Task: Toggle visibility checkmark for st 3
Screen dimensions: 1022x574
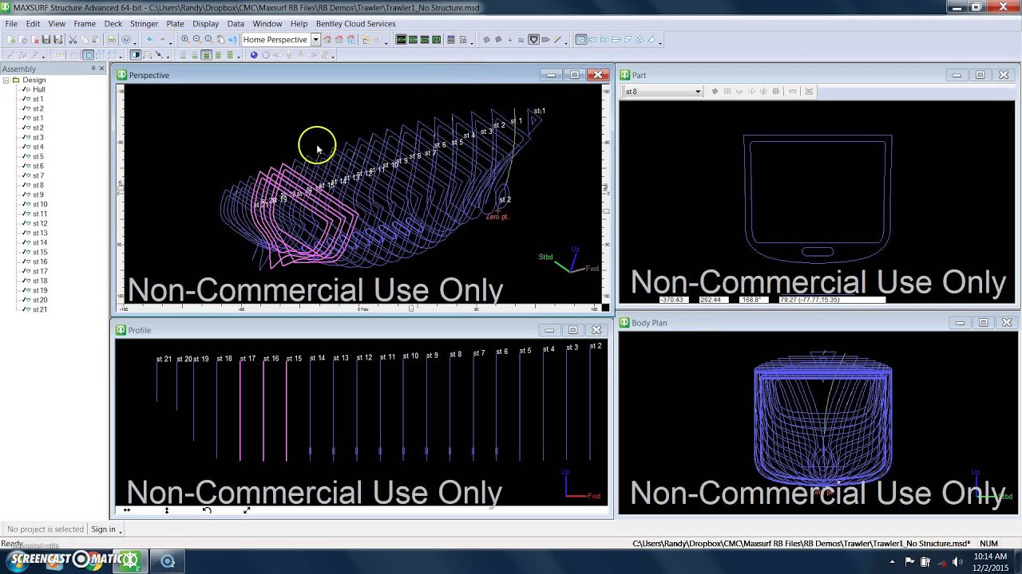Action: click(x=26, y=137)
